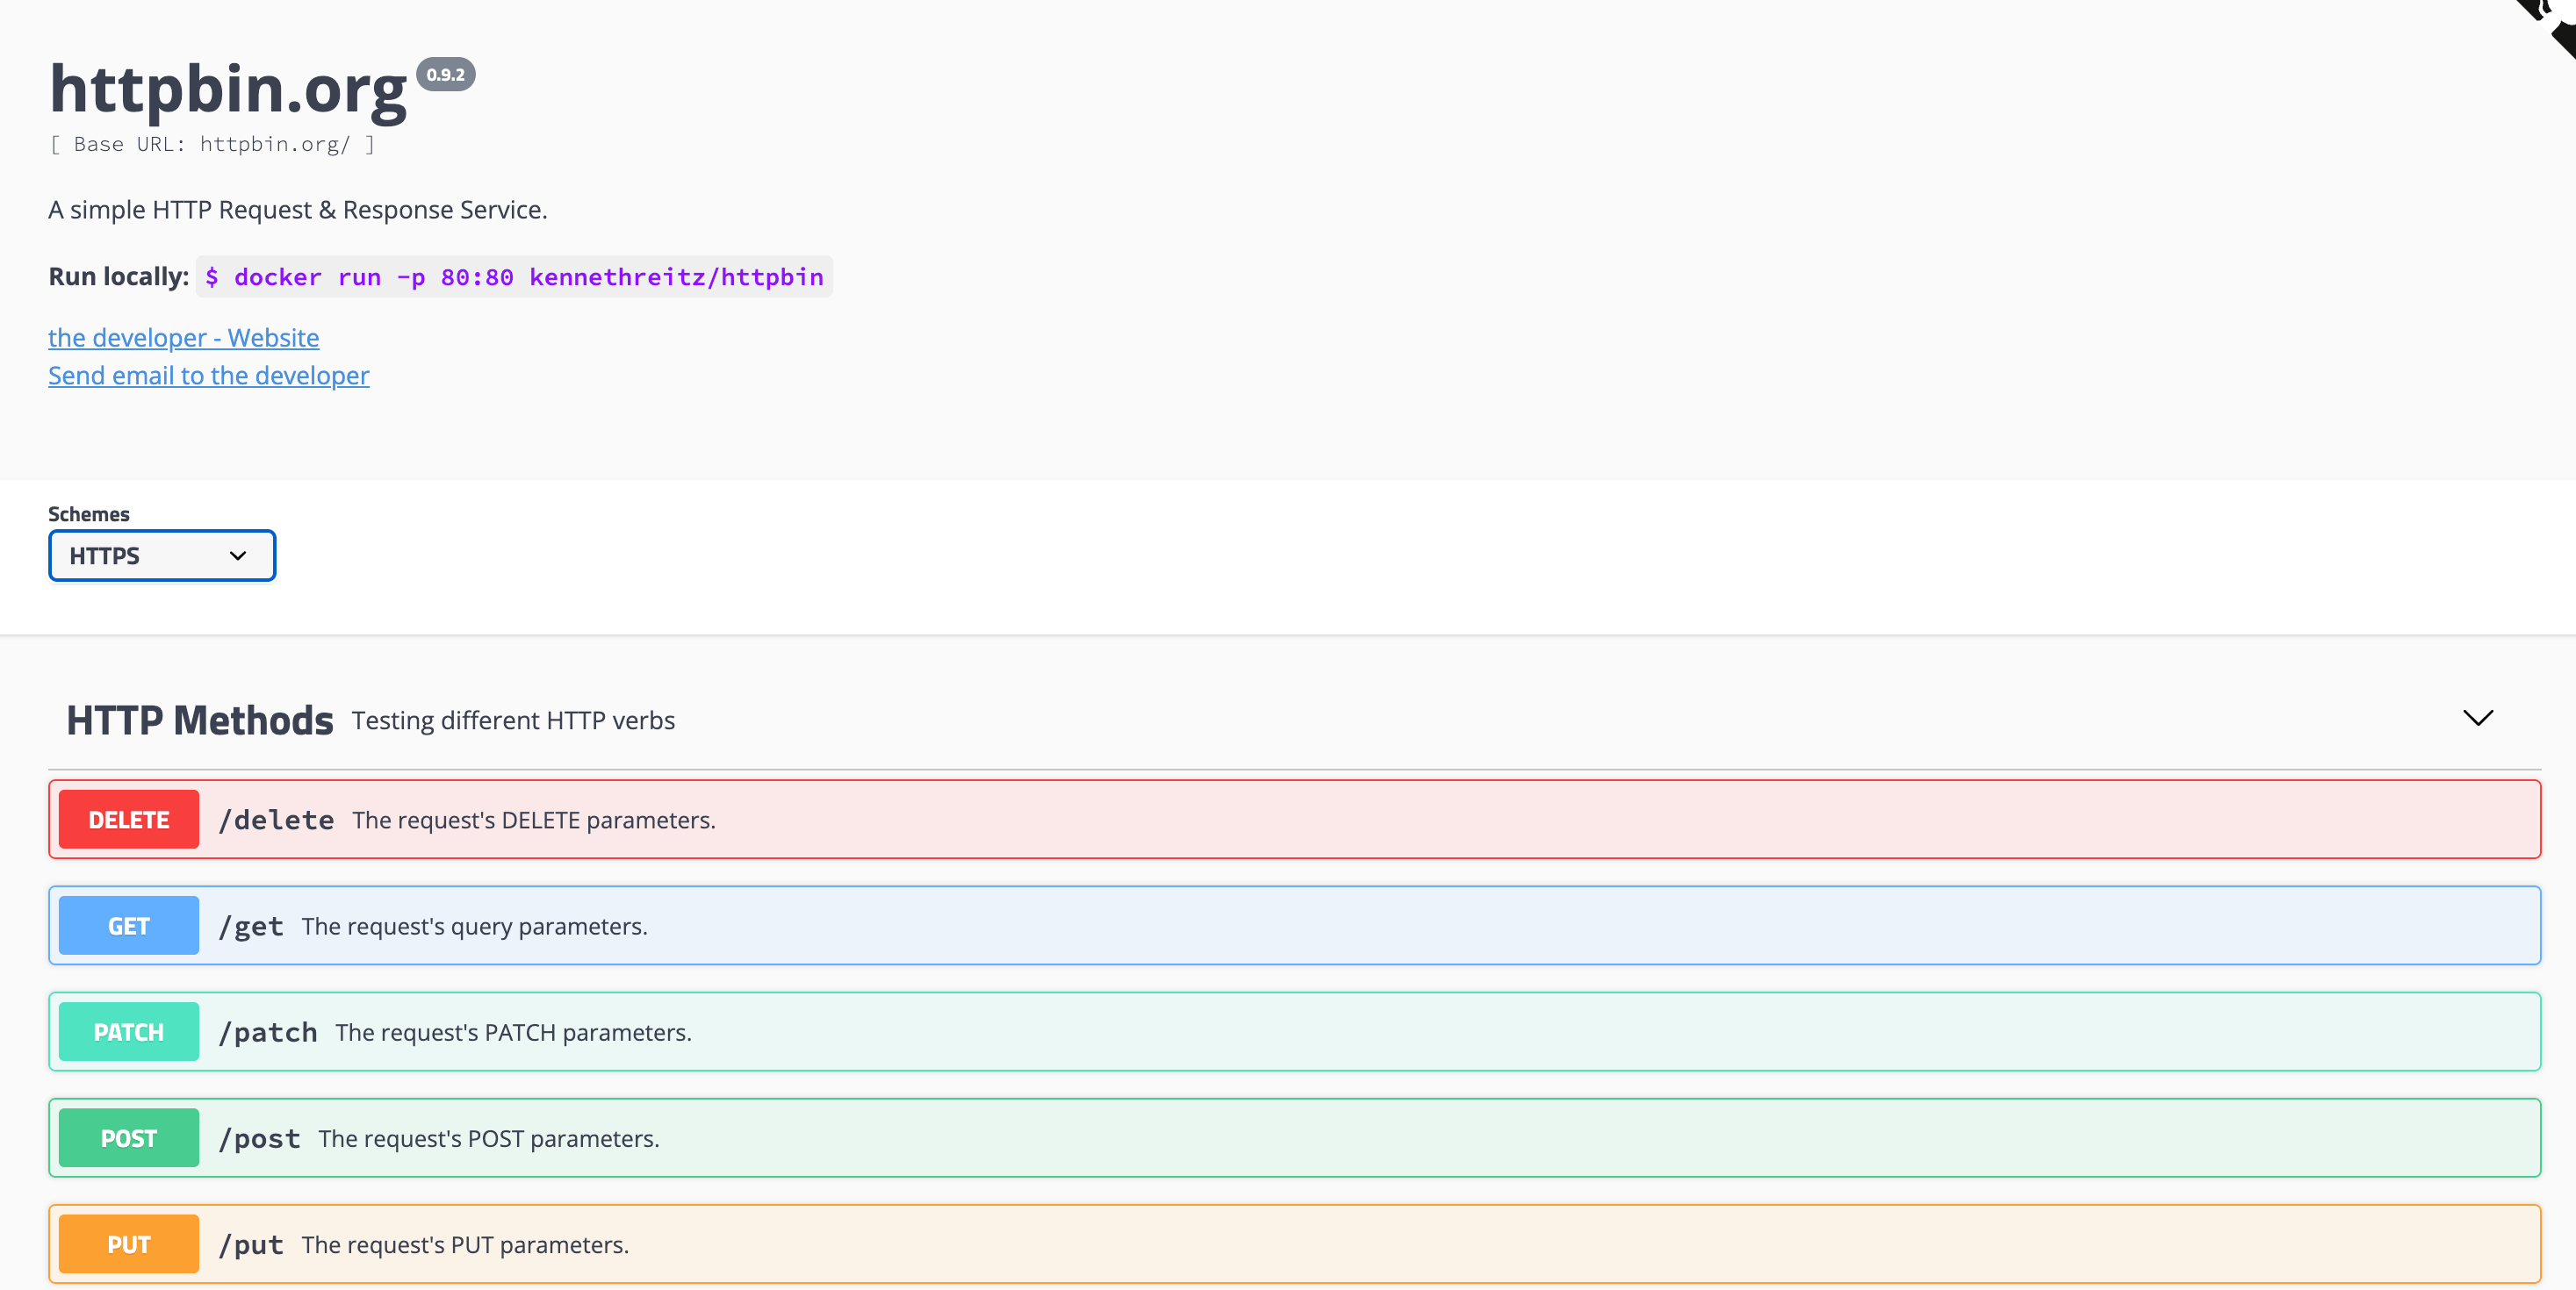Click the httpbin.org page title

click(228, 90)
